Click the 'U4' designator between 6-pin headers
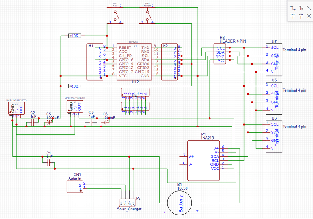The width and height of the screenshot is (313, 219). pos(134,96)
